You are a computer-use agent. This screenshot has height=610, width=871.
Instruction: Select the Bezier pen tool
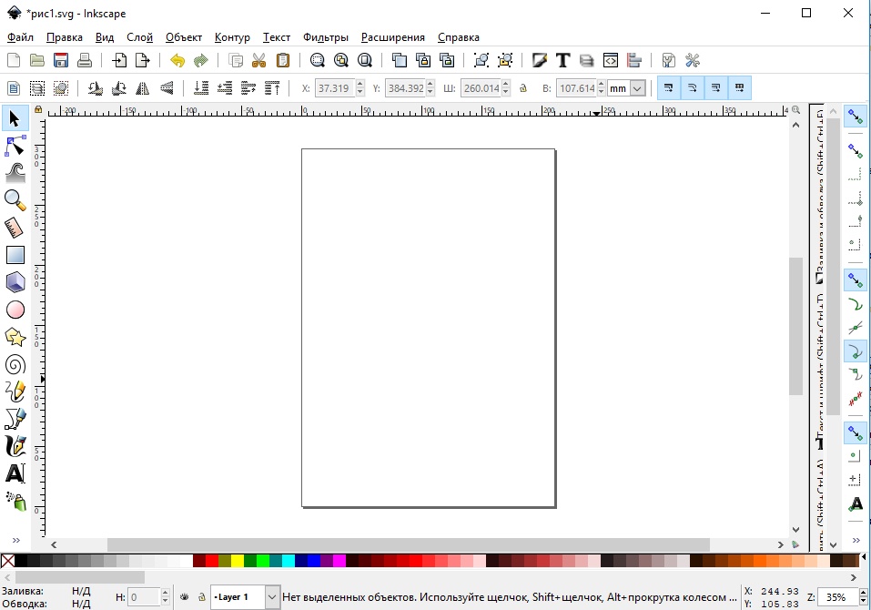coord(15,419)
